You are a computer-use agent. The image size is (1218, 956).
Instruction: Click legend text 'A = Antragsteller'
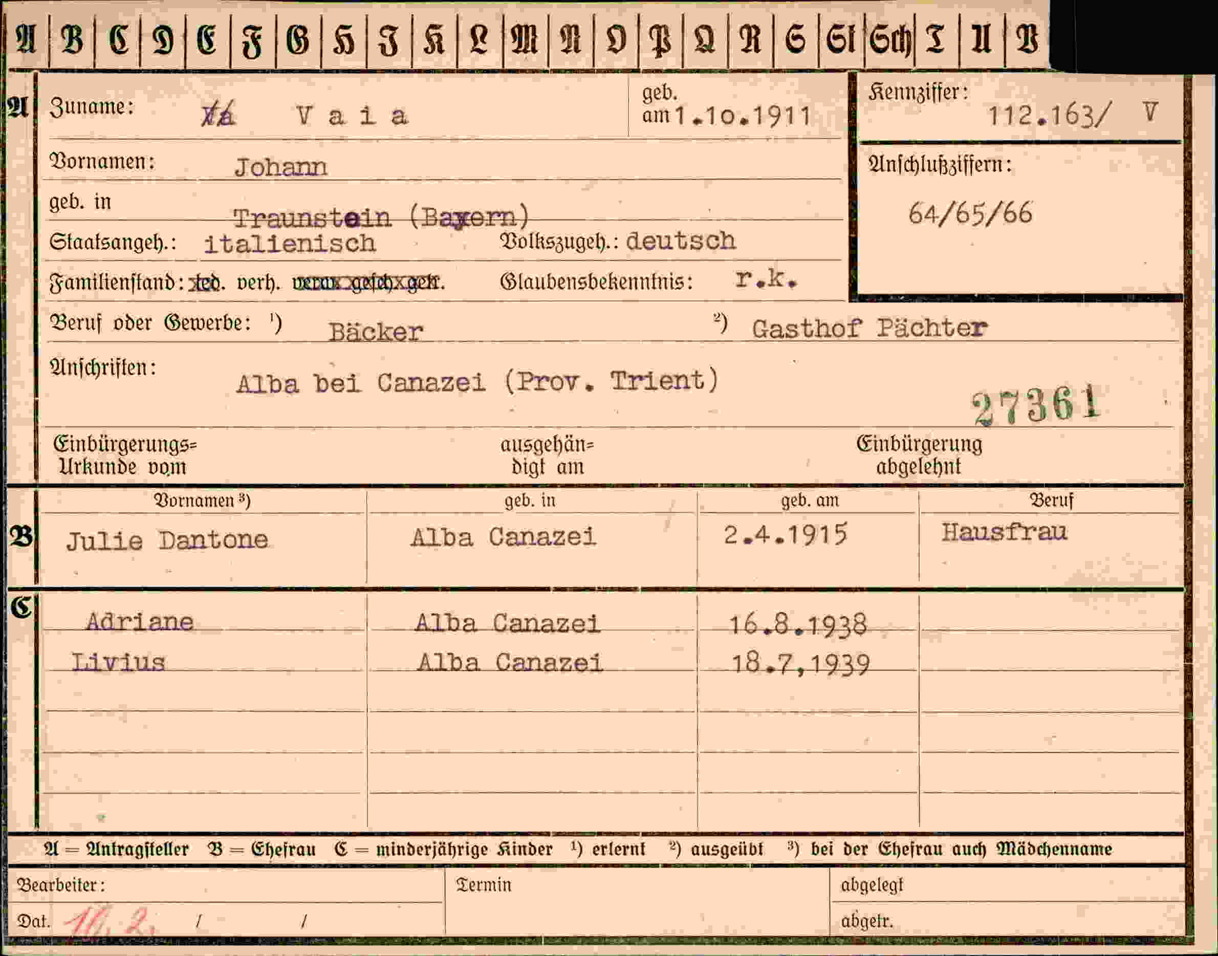tap(116, 850)
